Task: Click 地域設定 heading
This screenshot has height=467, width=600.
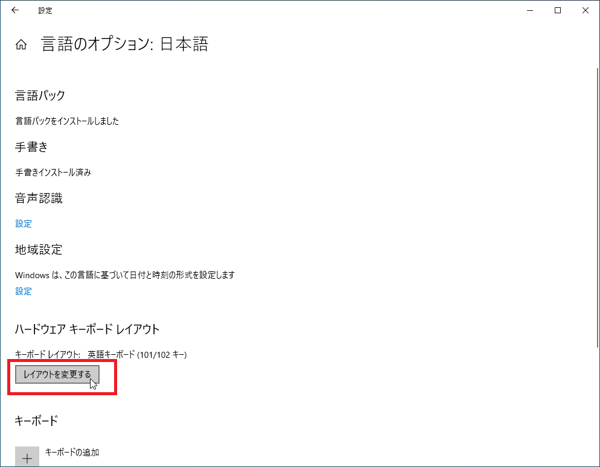Action: click(39, 249)
